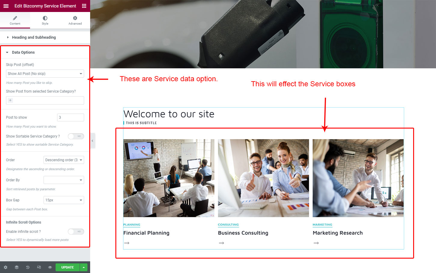This screenshot has width=436, height=273.
Task: Toggle Show Sortable Service Category switch
Action: coord(76,136)
